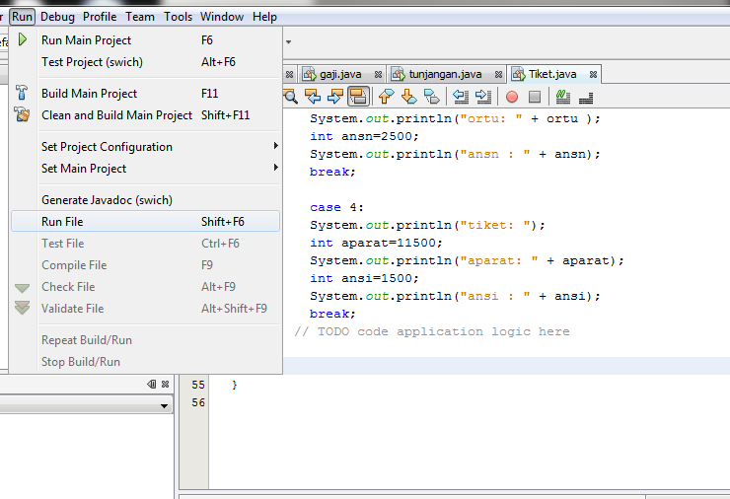Open the lower-left panel combo box dropdown
Viewport: 730px width, 499px height.
click(x=164, y=406)
